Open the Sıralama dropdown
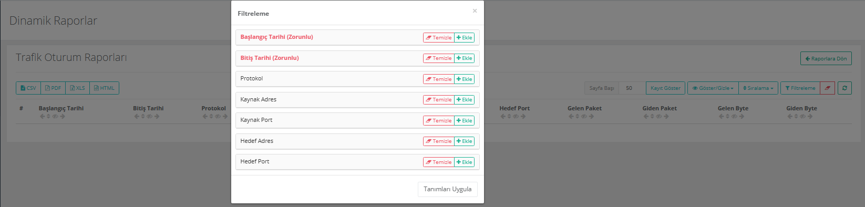Viewport: 865px width, 207px height. tap(758, 88)
